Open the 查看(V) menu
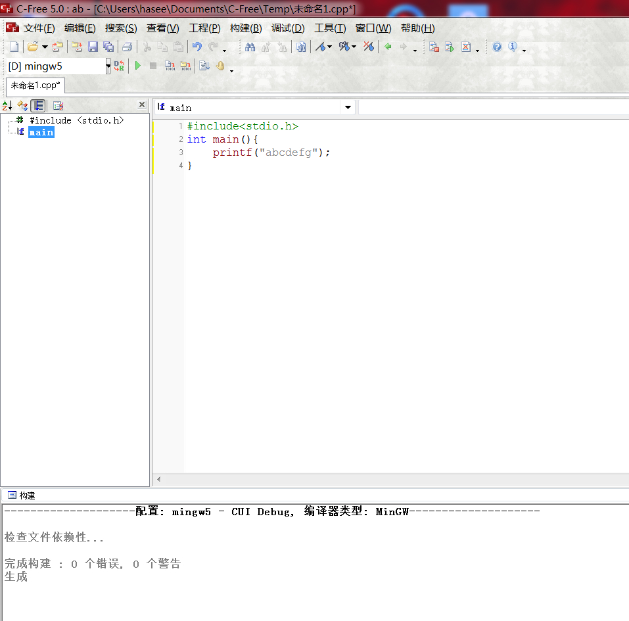 (162, 28)
